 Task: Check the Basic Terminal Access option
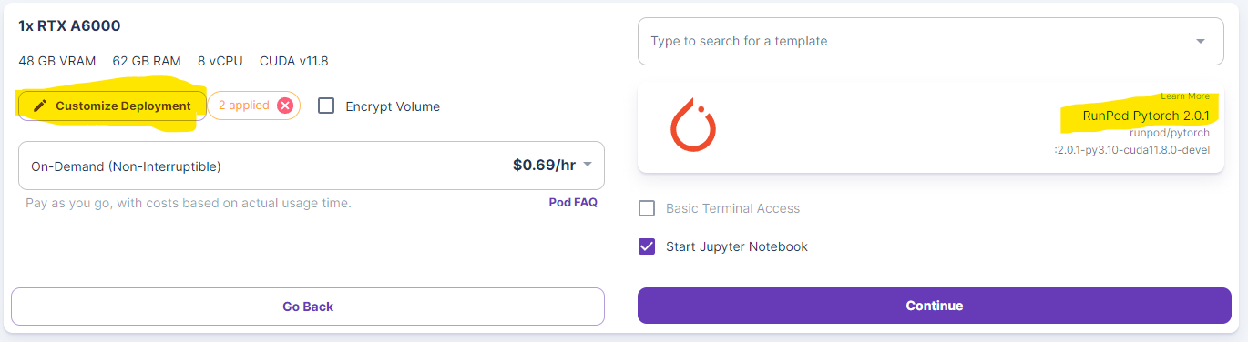click(647, 208)
